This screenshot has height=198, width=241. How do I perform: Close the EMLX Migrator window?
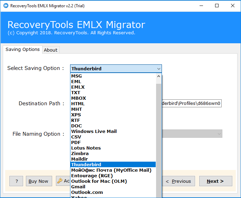[233, 6]
